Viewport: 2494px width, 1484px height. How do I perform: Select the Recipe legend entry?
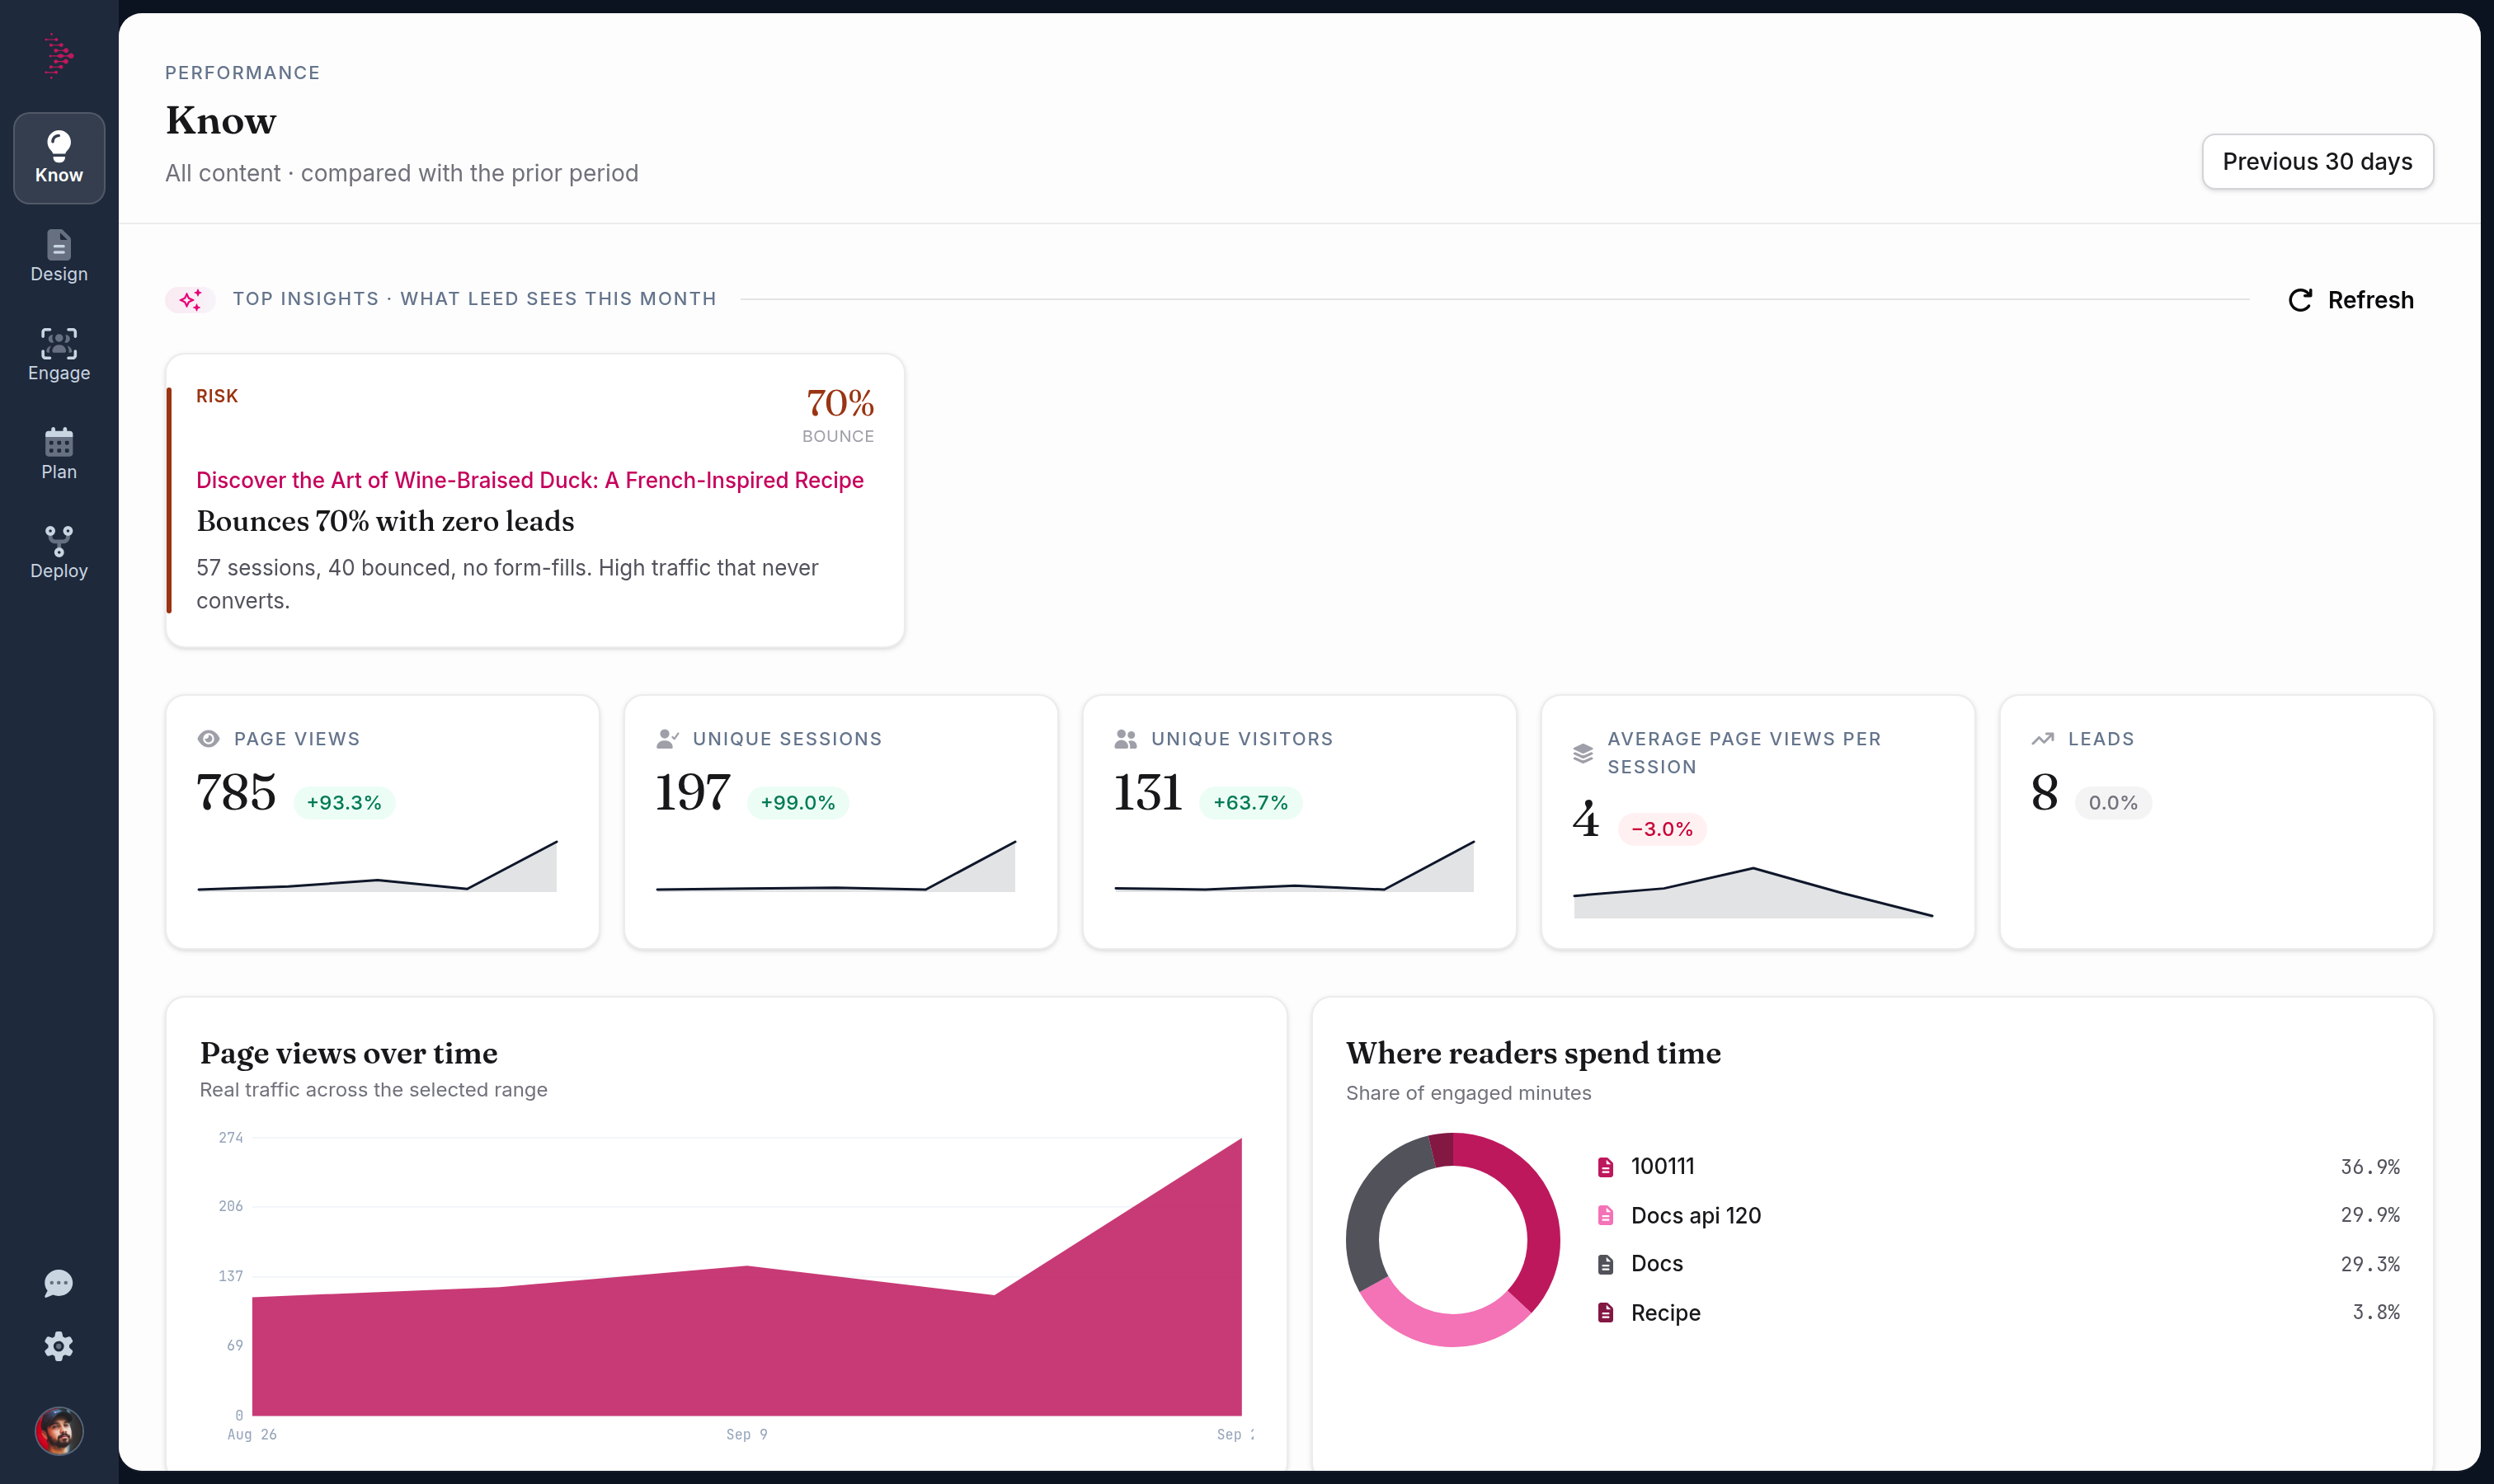click(x=1998, y=1313)
